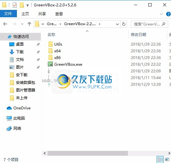Collapse the 快速访问 tree node
Viewport: 171px width, 163px height.
click(x=3, y=37)
